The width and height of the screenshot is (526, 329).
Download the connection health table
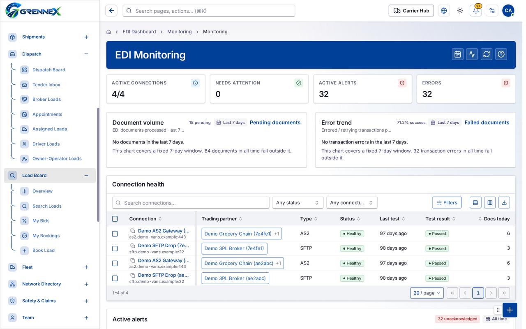[504, 203]
